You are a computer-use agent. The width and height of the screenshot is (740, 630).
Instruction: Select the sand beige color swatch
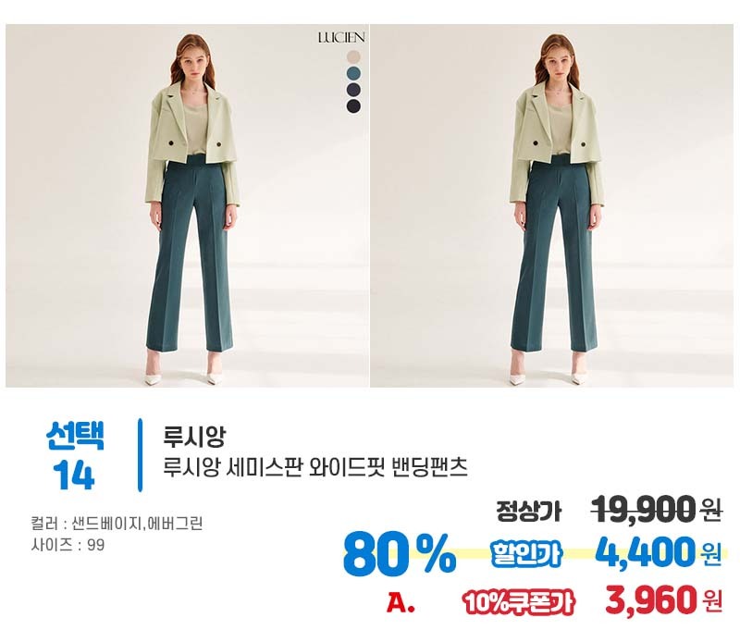point(353,57)
